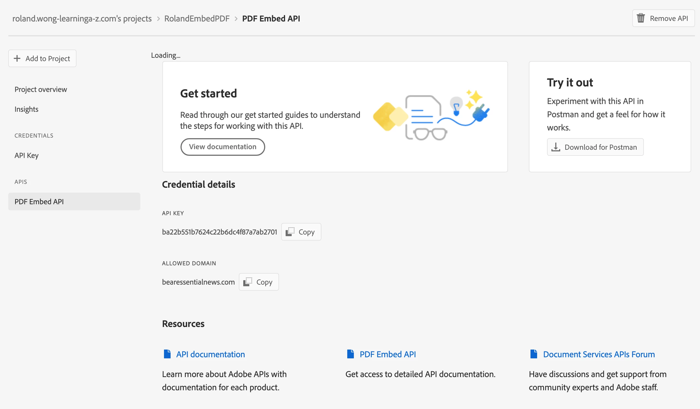This screenshot has height=409, width=700.
Task: Click the plus icon beside Add to Project
Action: tap(17, 58)
